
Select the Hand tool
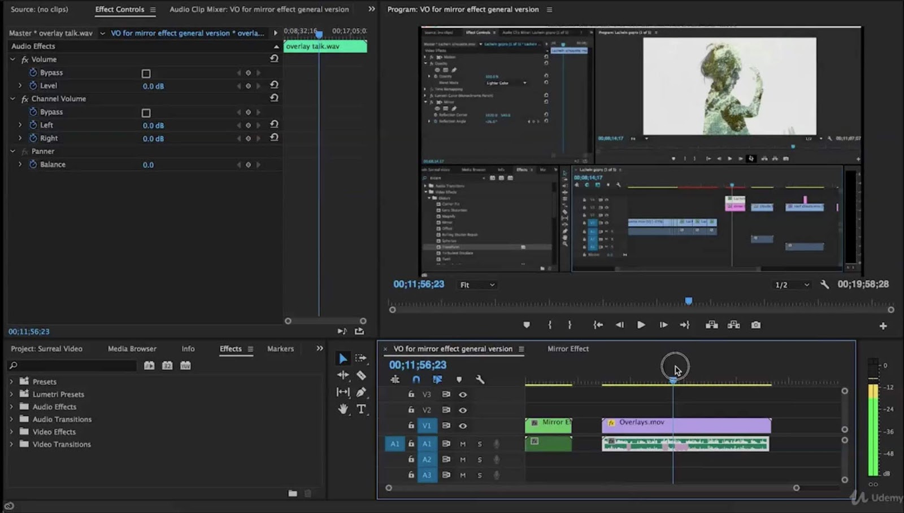343,409
